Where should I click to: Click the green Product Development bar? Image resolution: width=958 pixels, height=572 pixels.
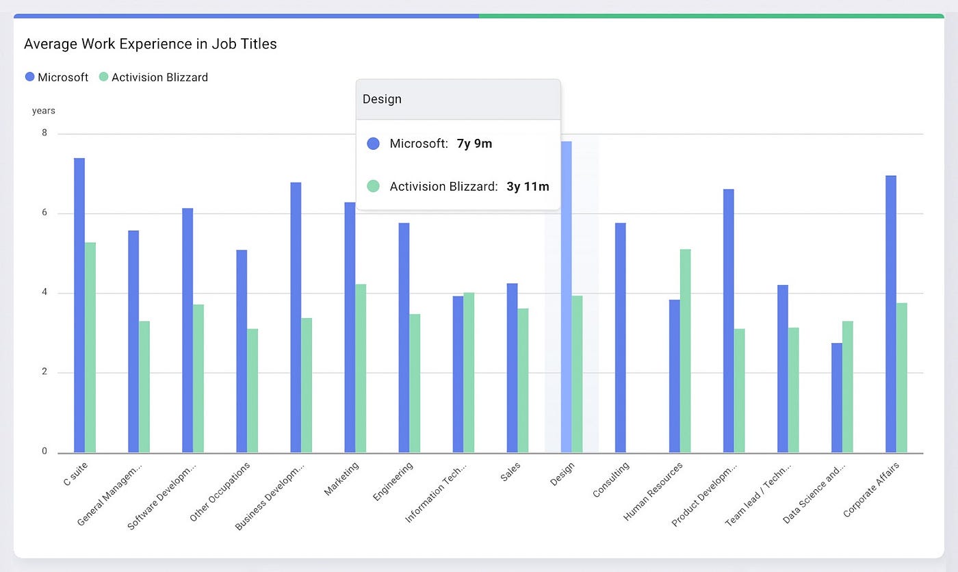(739, 391)
